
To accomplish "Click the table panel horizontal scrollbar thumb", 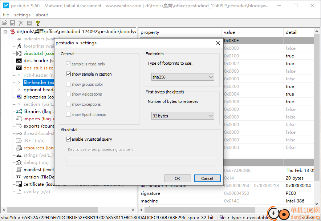I will (200, 210).
